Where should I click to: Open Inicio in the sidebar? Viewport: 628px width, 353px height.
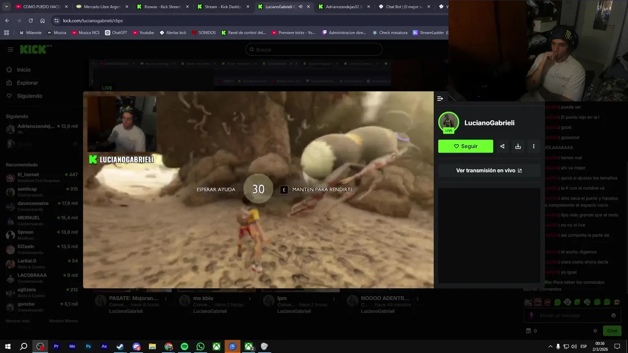click(x=23, y=70)
